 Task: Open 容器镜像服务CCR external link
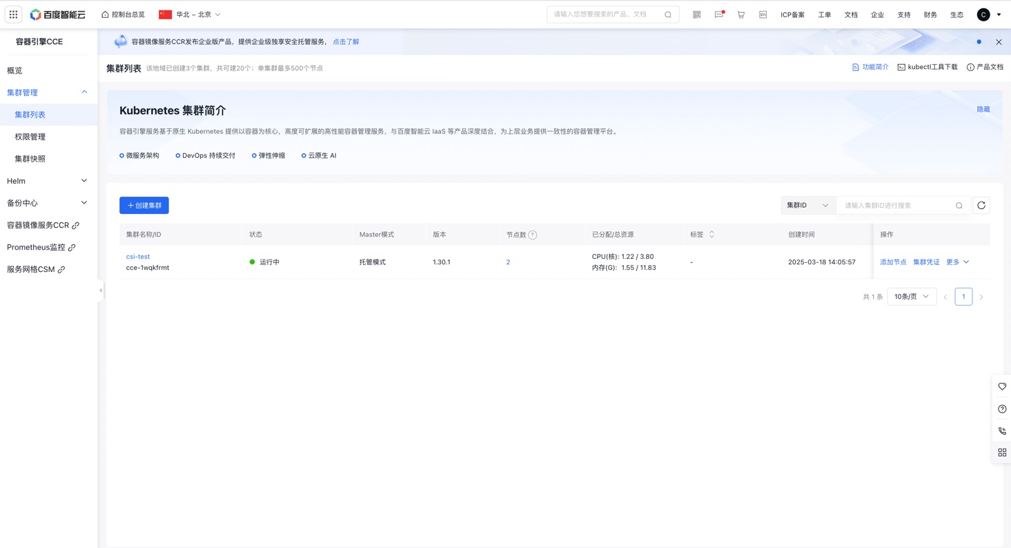click(43, 225)
